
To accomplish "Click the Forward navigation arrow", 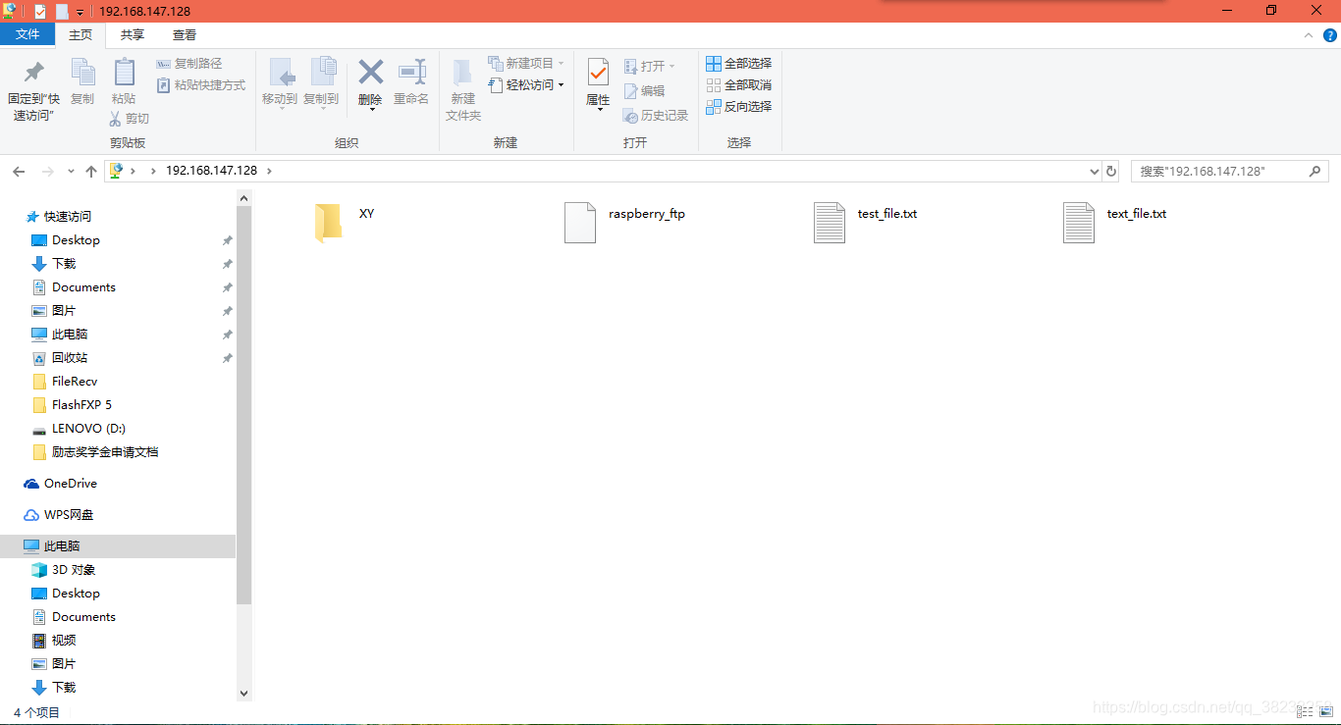I will [47, 171].
